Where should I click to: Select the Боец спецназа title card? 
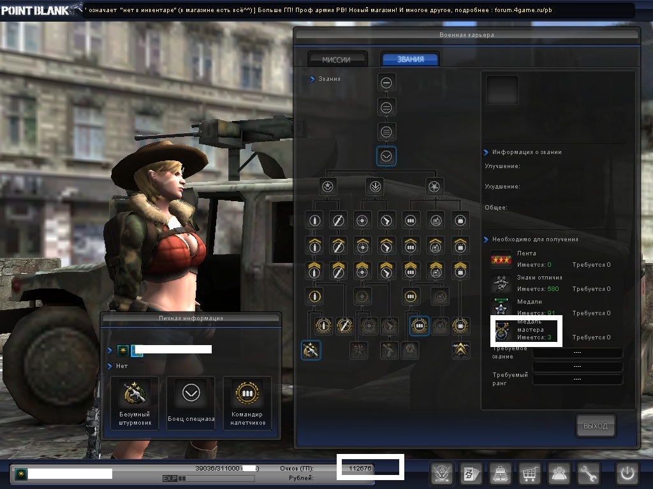(191, 403)
